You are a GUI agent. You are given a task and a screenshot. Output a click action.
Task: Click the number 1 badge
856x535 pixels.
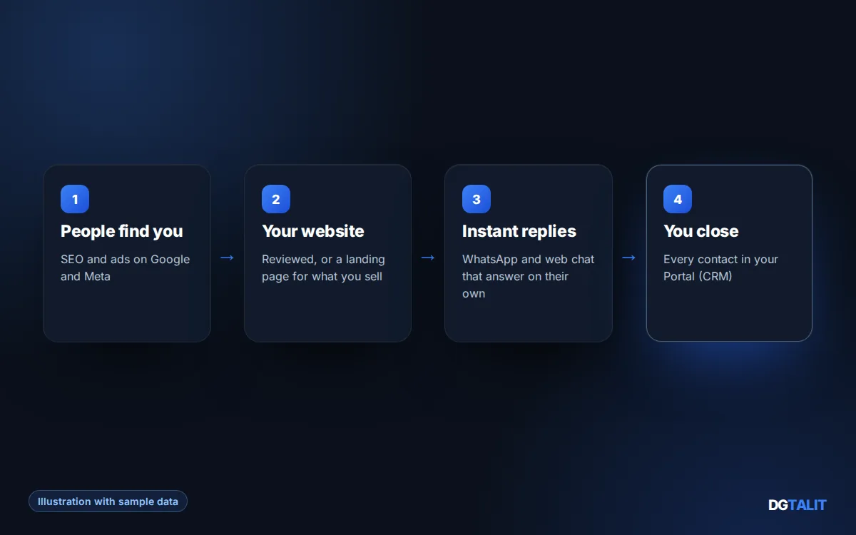tap(75, 199)
